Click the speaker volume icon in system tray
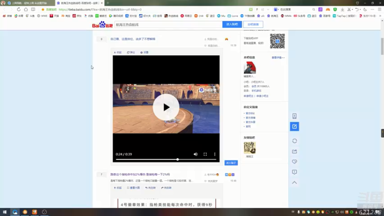Image resolution: width=384 pixels, height=216 pixels. point(342,212)
